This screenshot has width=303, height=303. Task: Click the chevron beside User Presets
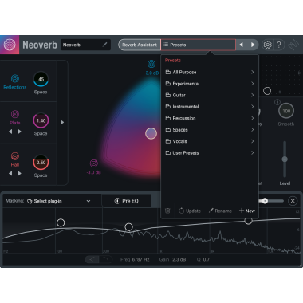click(x=252, y=153)
